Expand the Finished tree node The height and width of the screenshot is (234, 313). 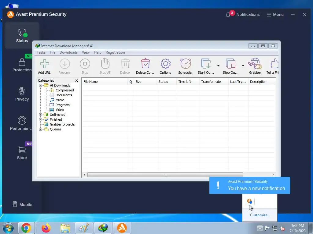point(41,119)
